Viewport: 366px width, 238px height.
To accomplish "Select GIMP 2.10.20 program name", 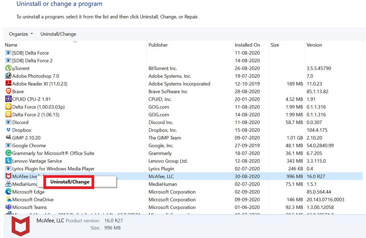I will pyautogui.click(x=26, y=138).
